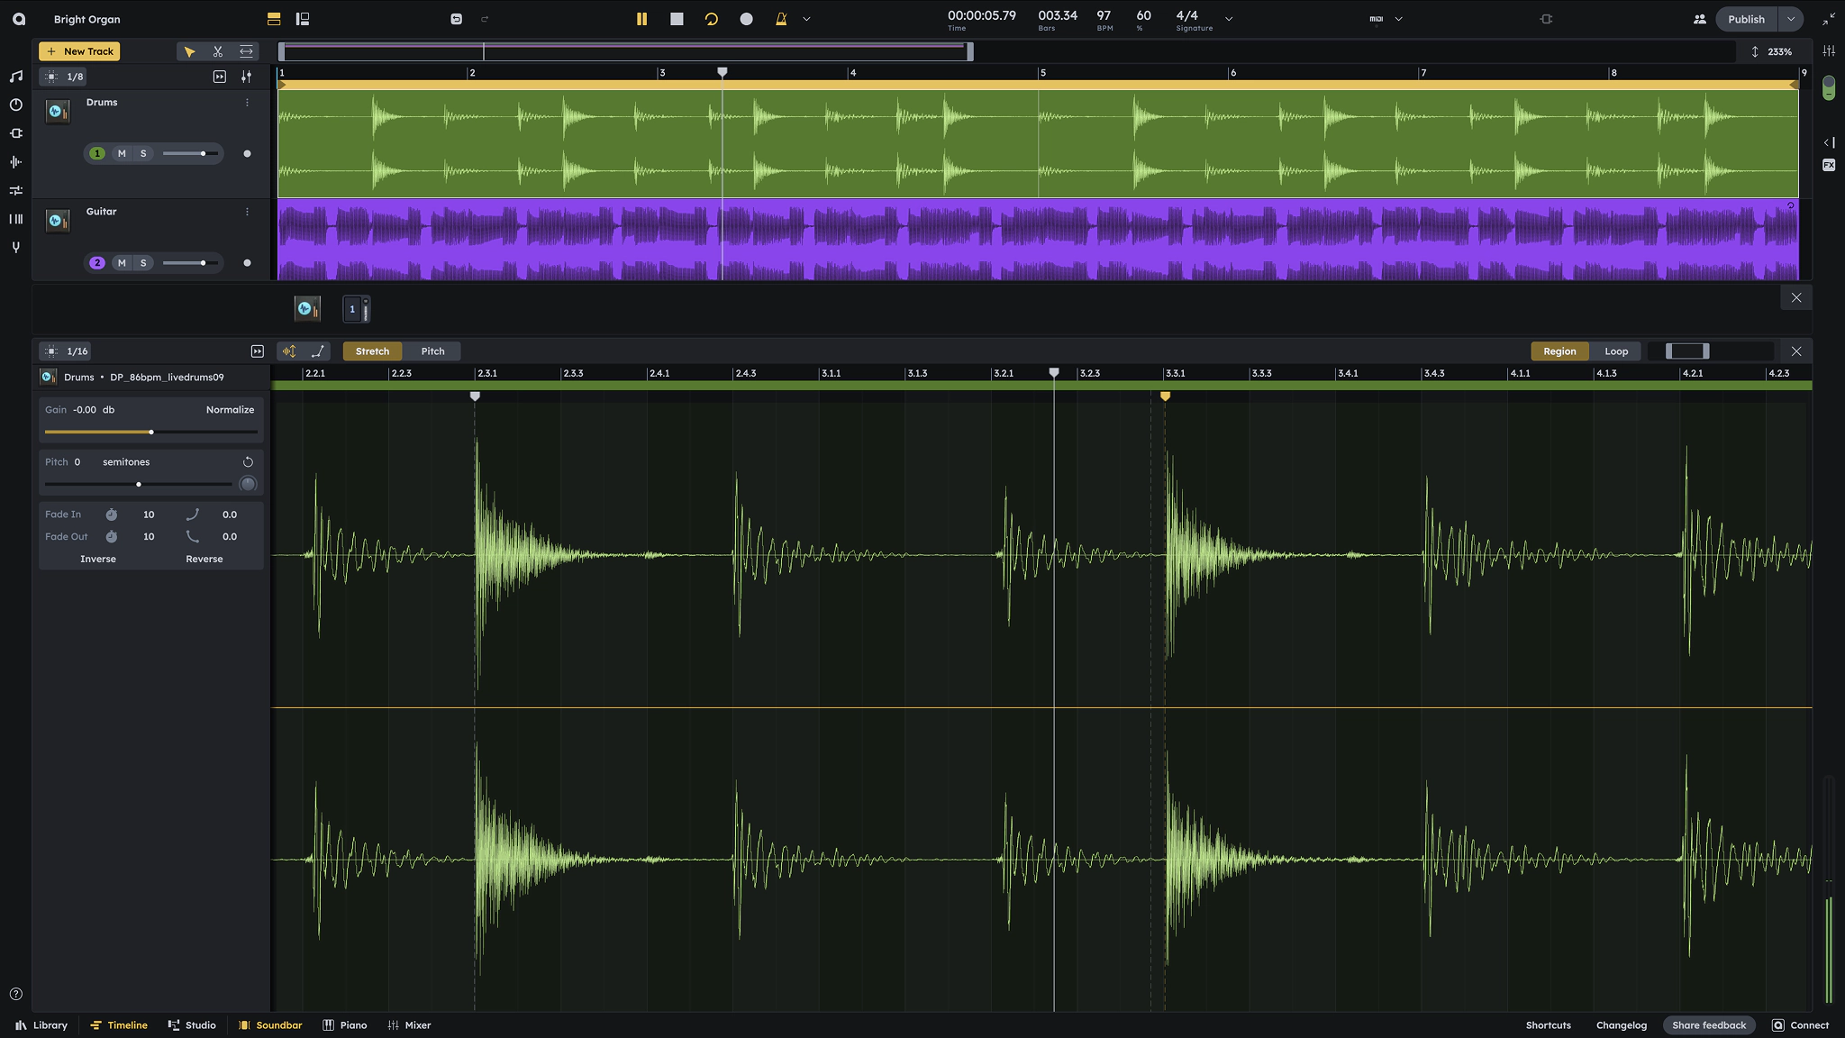Open the Studio panel
The width and height of the screenshot is (1845, 1038).
(x=192, y=1025)
